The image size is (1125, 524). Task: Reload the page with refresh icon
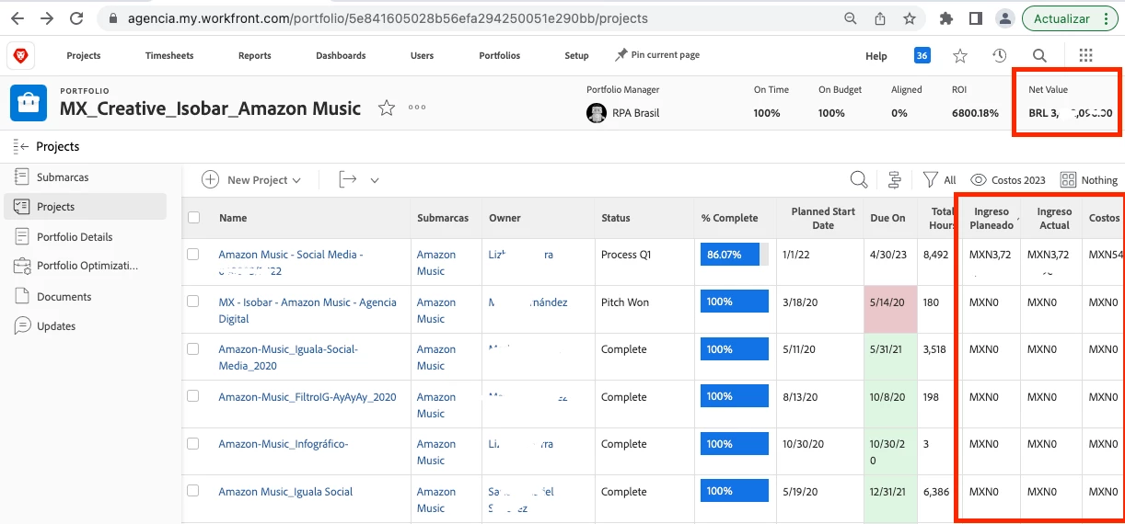pyautogui.click(x=76, y=18)
